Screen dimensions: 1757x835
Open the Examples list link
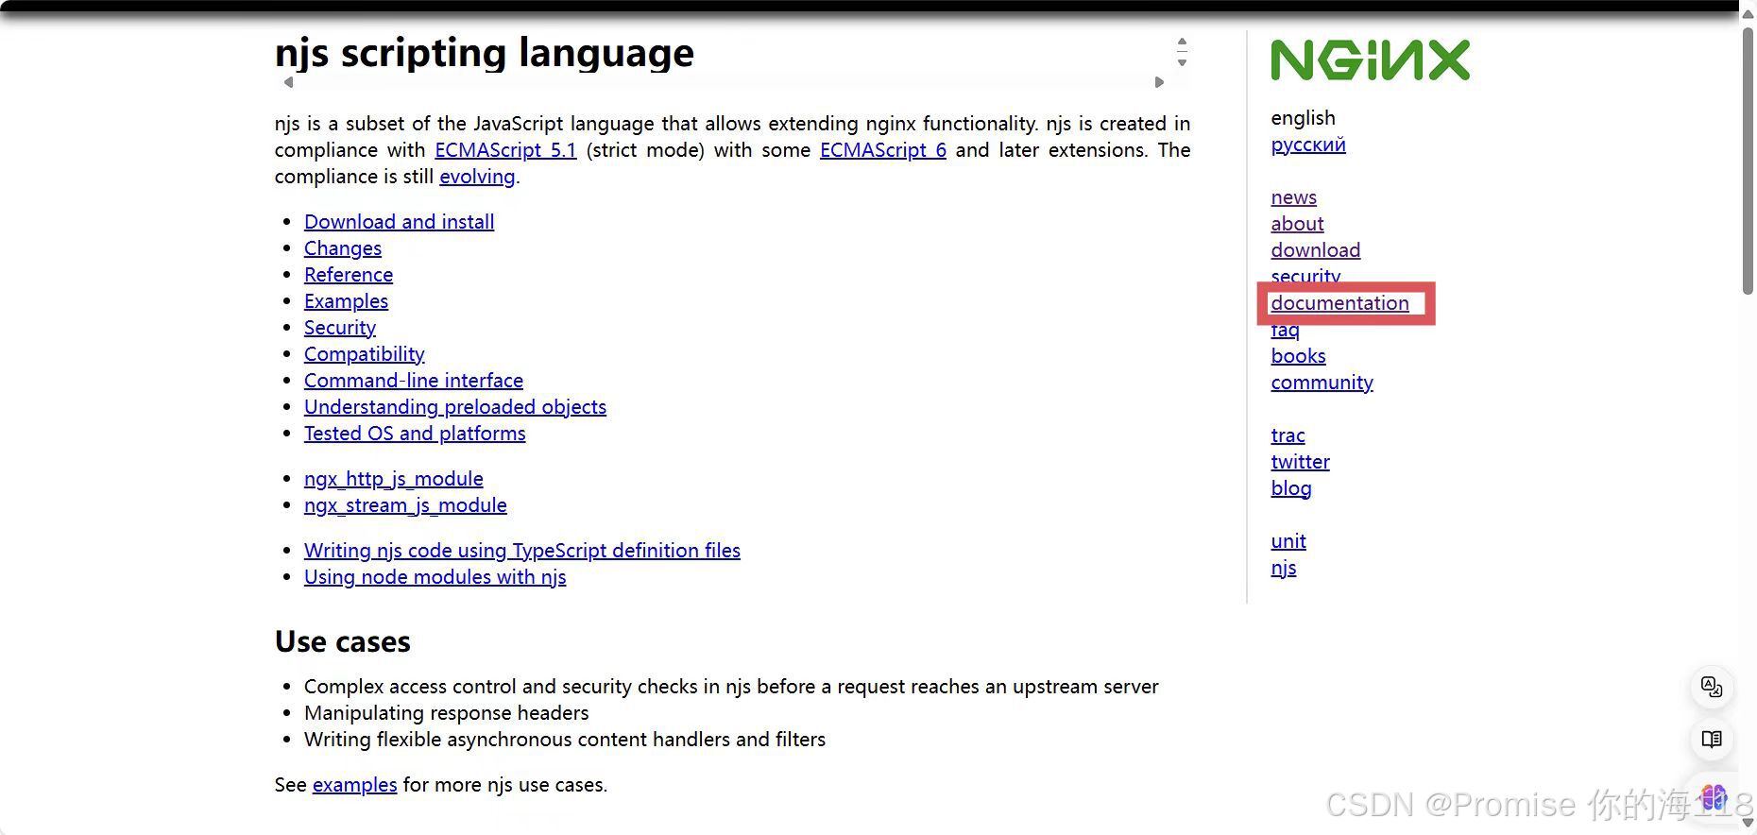pyautogui.click(x=346, y=301)
